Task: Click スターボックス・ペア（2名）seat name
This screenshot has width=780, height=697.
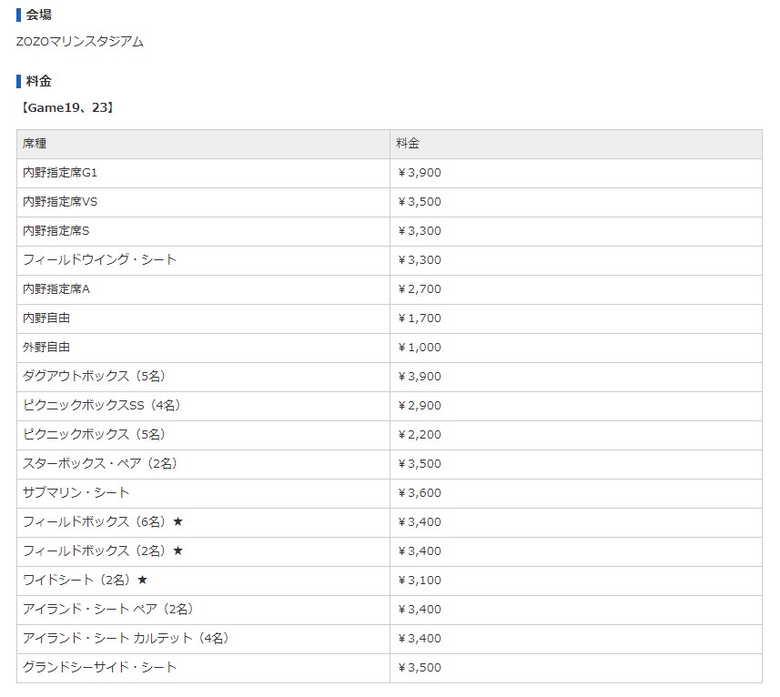Action: 100,463
